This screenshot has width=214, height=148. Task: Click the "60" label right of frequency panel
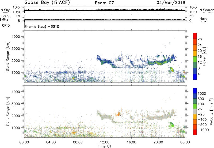click(191, 16)
